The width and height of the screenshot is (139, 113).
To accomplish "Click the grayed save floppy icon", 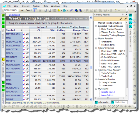I will [40, 10].
